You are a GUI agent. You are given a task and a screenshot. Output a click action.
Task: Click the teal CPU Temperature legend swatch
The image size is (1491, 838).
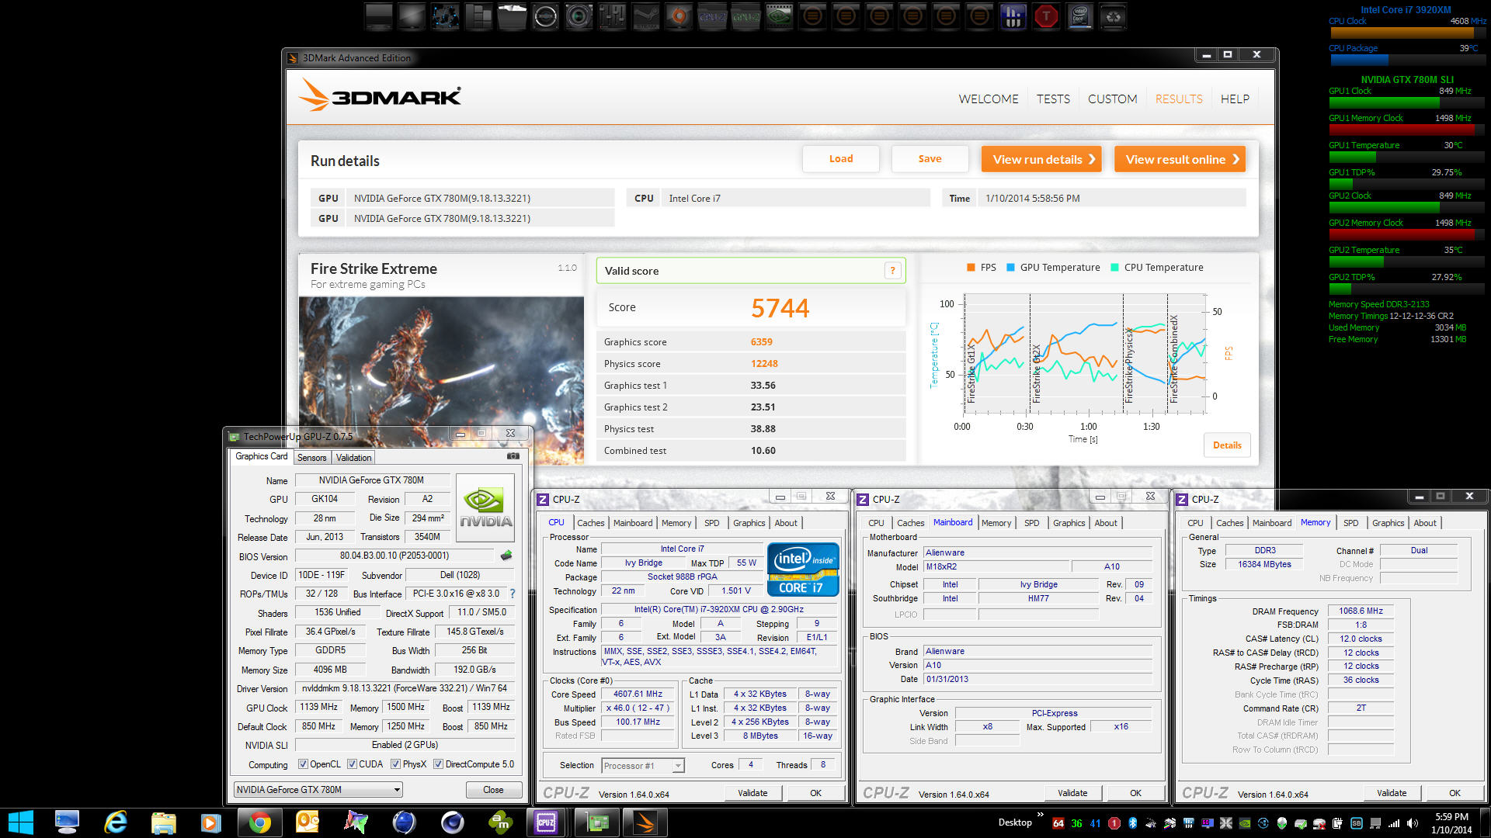tap(1114, 268)
